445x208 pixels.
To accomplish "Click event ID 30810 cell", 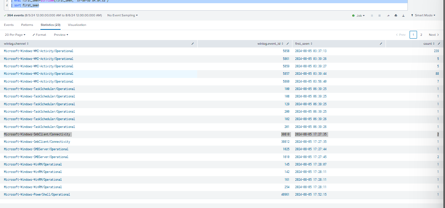I will click(285, 134).
